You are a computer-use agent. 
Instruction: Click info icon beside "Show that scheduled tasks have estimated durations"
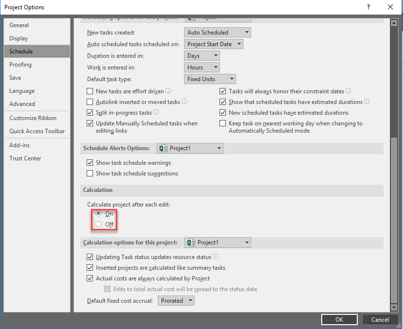tap(367, 102)
